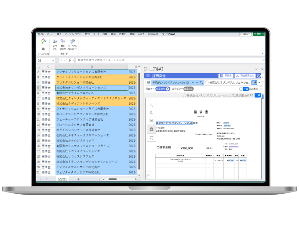Clear the search field with X icon

tap(187, 82)
